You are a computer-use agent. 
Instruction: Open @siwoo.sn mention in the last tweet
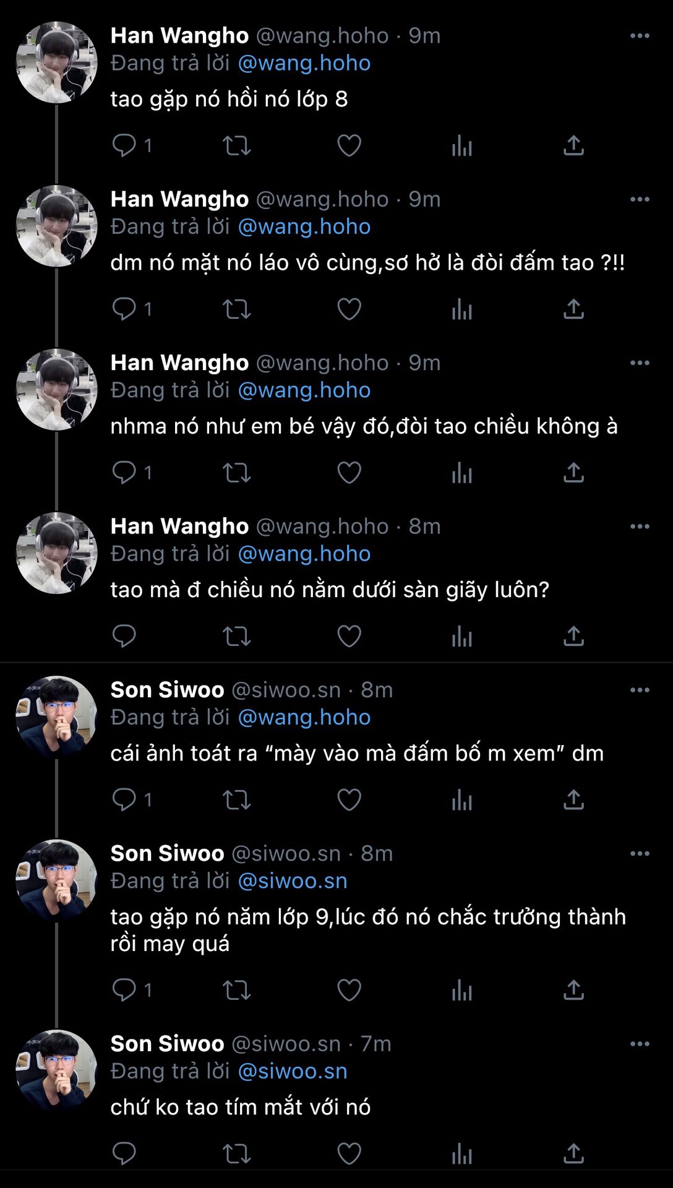(x=293, y=1071)
